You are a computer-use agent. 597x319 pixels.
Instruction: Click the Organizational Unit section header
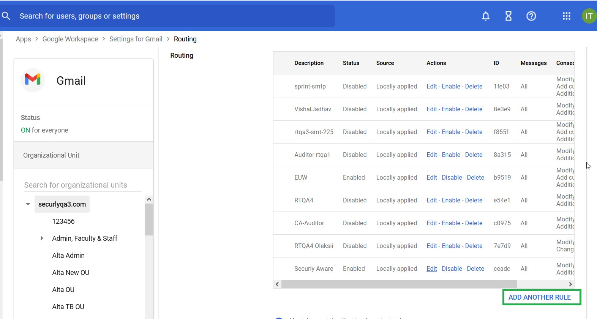[x=83, y=155]
